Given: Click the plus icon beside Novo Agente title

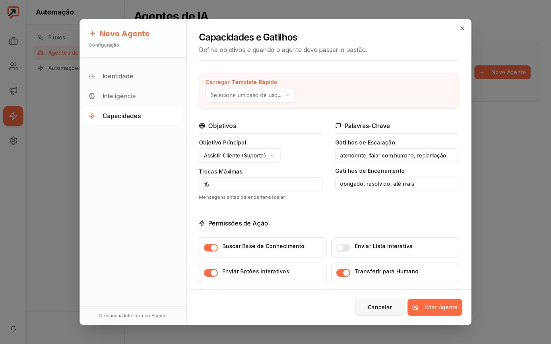Looking at the screenshot, I should pos(92,34).
